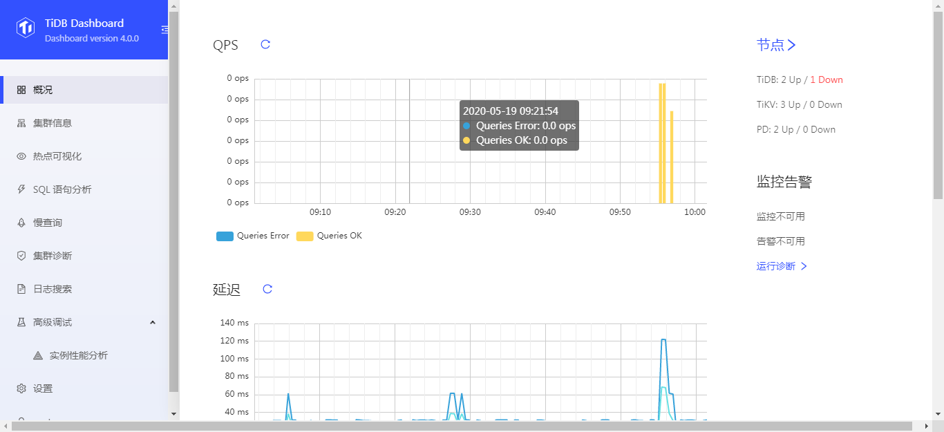Toggle the Queries OK legend series
The image size is (944, 432).
coord(329,236)
